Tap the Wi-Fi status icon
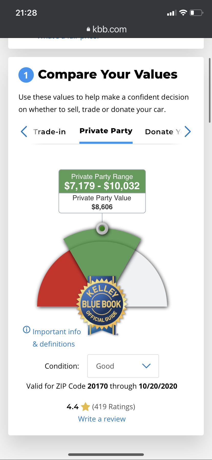The height and width of the screenshot is (460, 212). [183, 13]
